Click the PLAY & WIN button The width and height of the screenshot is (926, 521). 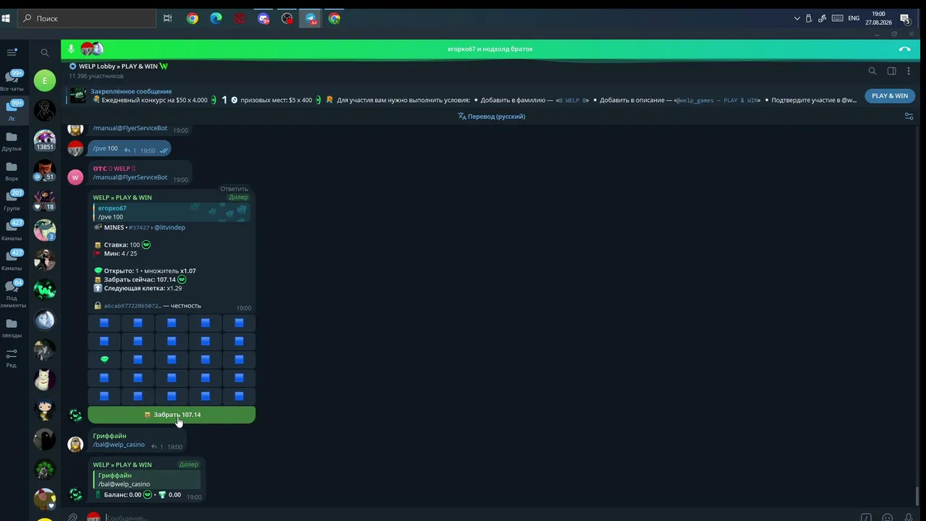tap(889, 96)
